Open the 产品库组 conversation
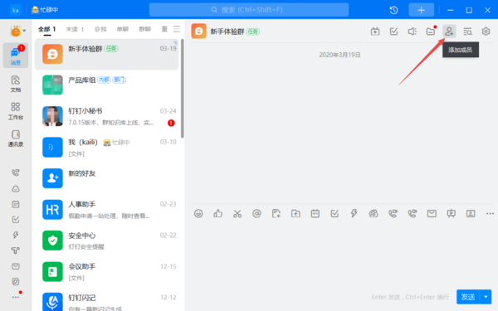The width and height of the screenshot is (498, 311). pyautogui.click(x=107, y=85)
